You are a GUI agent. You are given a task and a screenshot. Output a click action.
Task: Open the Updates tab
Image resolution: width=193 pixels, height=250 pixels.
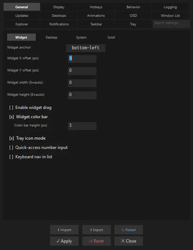coord(22,16)
